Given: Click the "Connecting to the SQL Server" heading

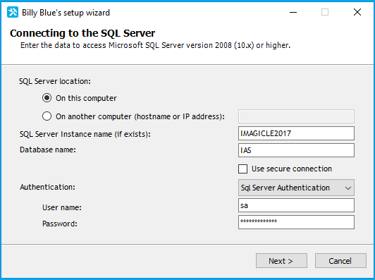Looking at the screenshot, I should [82, 33].
